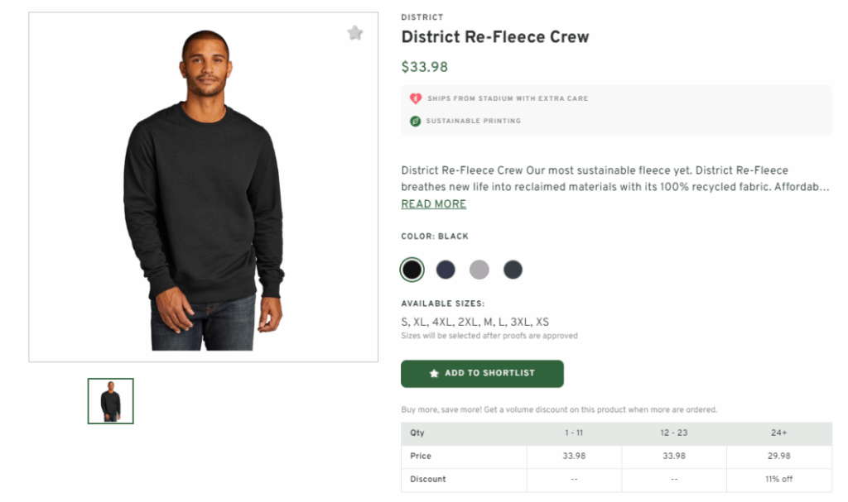Select the light gray color swatch

coord(479,269)
